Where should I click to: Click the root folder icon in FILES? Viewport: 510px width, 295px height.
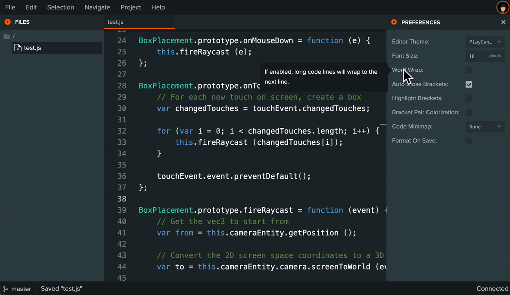pos(7,36)
